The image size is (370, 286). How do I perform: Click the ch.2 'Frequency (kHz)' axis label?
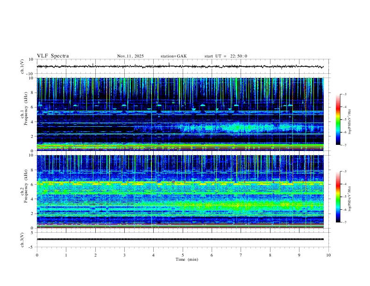point(26,186)
